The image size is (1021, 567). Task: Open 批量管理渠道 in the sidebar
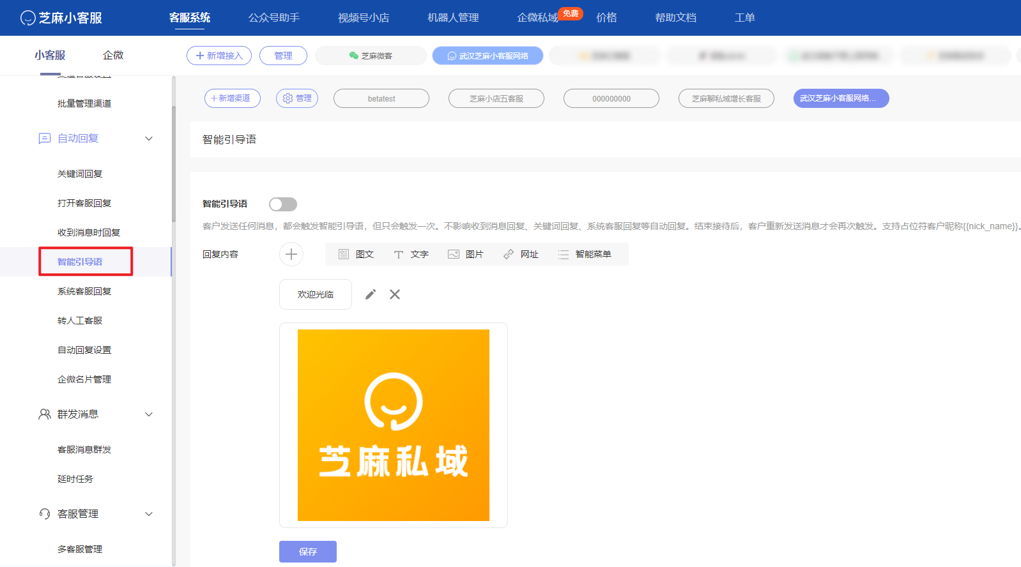click(x=84, y=103)
